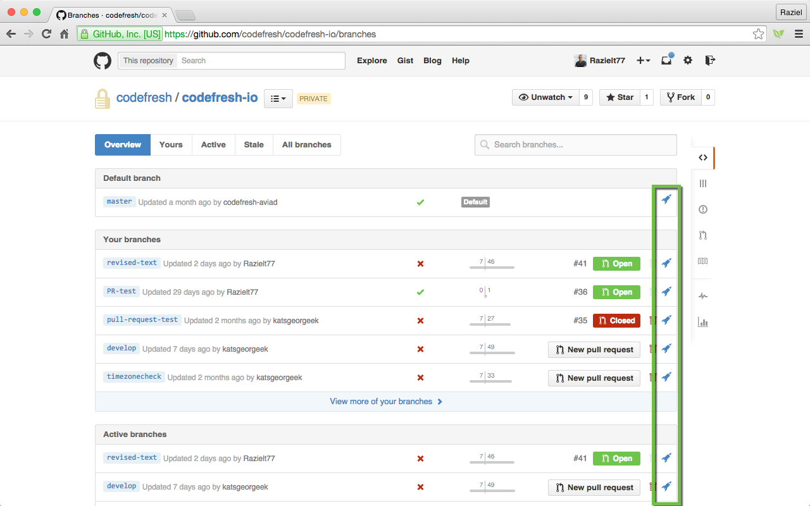
Task: Switch to the Active branches tab
Action: [213, 145]
